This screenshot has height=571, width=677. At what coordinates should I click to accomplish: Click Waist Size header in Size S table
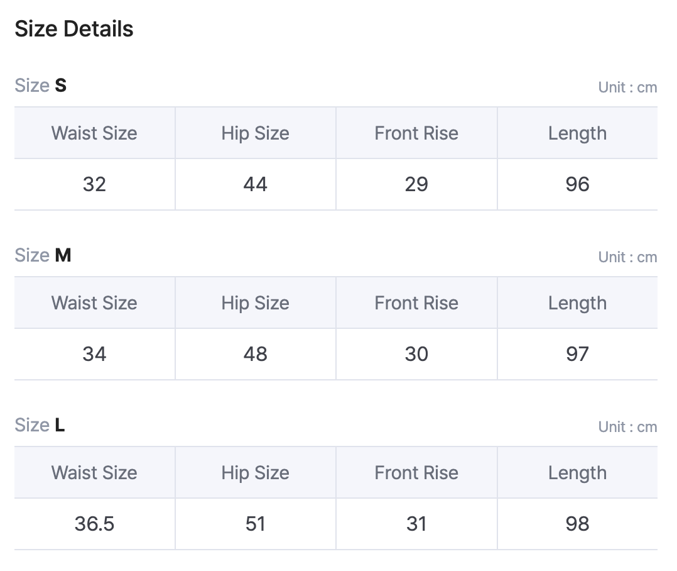point(94,133)
